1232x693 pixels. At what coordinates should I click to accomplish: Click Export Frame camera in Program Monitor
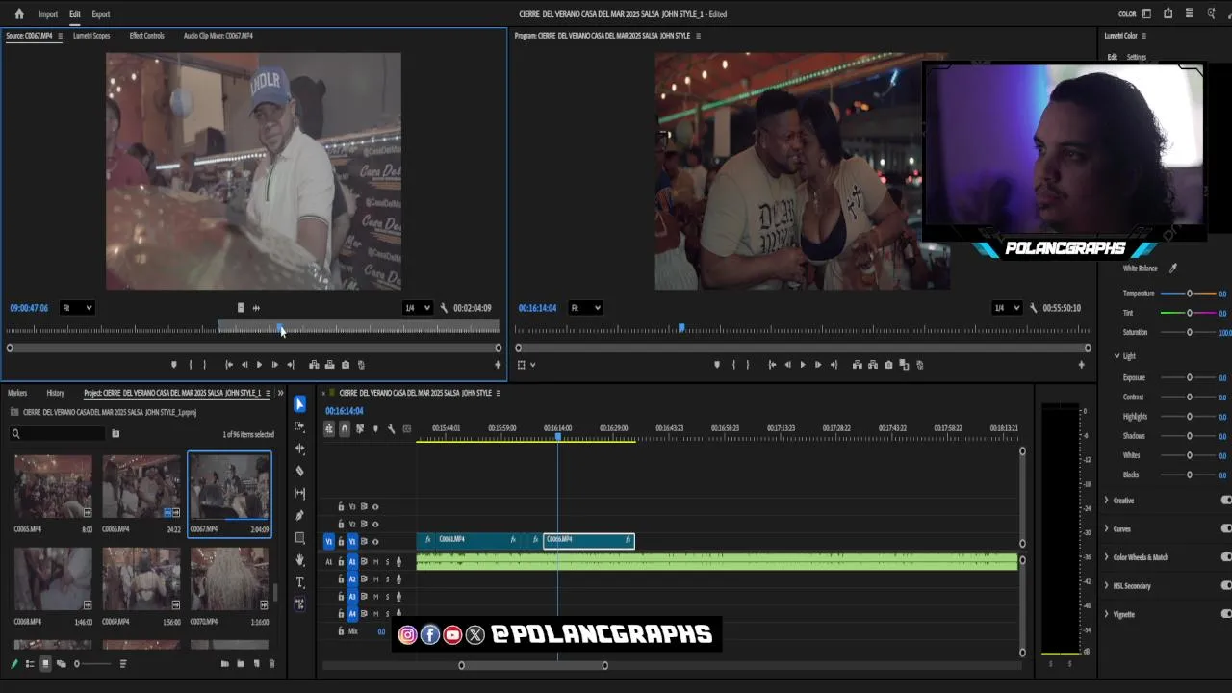click(888, 365)
